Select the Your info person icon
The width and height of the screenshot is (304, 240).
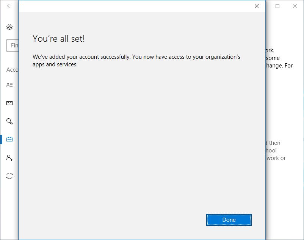(x=10, y=85)
